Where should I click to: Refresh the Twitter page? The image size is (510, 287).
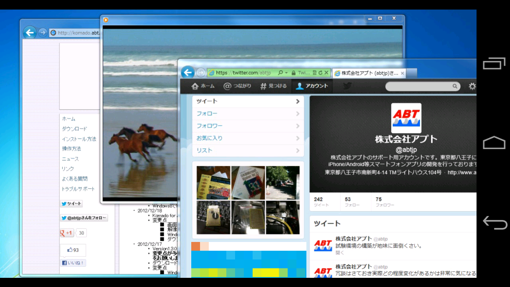coord(320,73)
